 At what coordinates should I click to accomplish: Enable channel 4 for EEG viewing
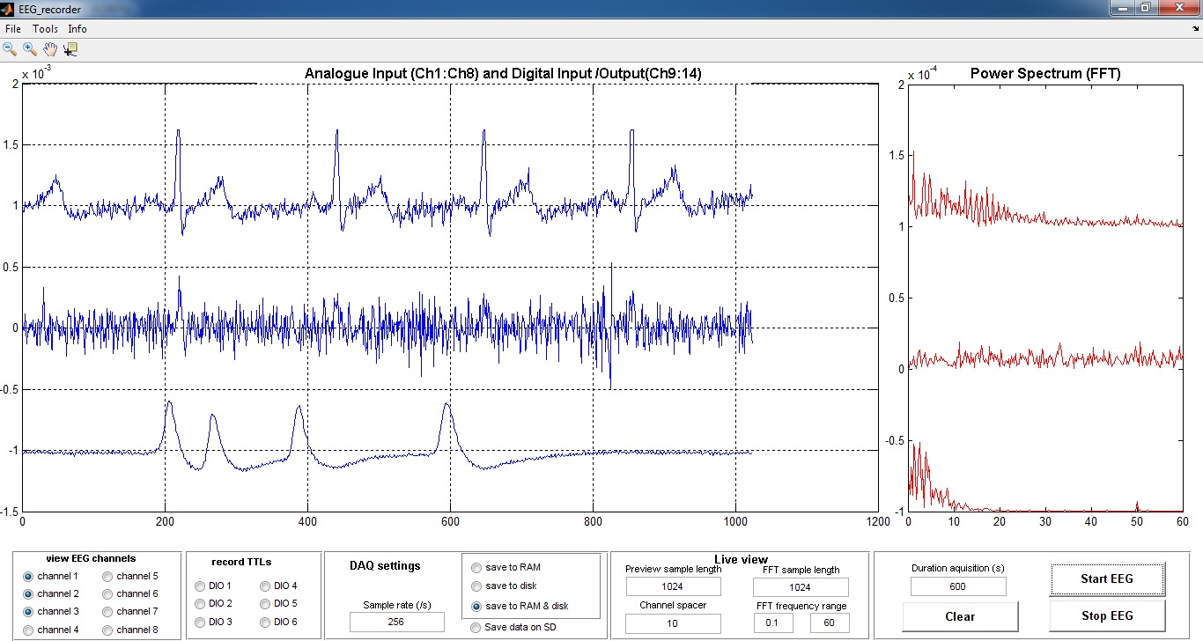point(29,630)
